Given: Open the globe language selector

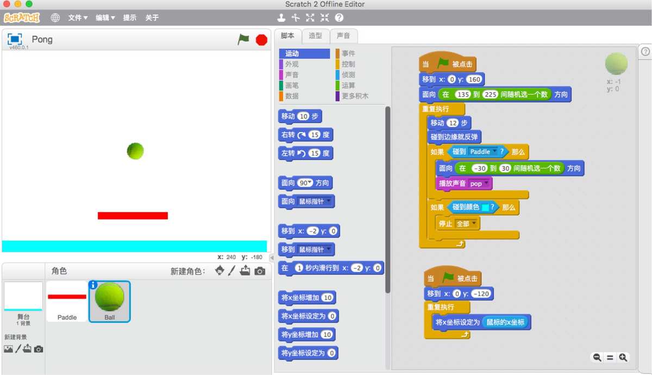Looking at the screenshot, I should tap(55, 18).
